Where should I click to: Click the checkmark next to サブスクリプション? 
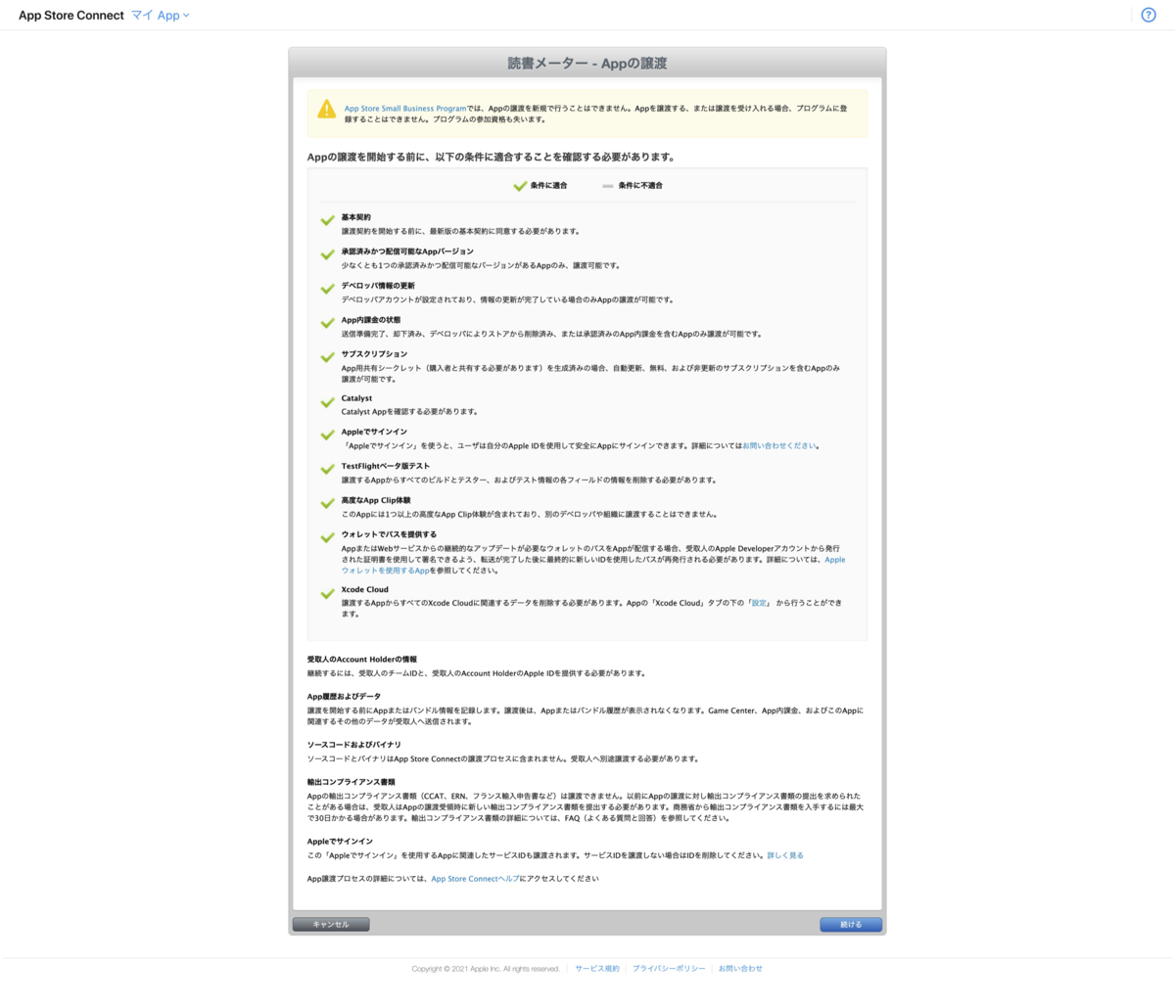pyautogui.click(x=327, y=358)
